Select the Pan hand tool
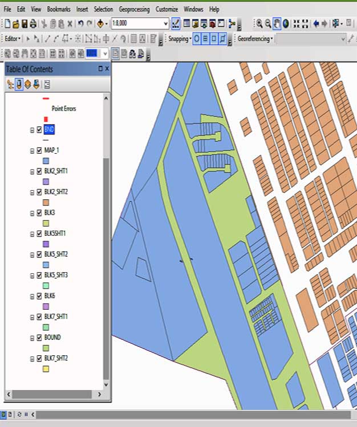Screen dimensions: 357x427 click(277, 23)
